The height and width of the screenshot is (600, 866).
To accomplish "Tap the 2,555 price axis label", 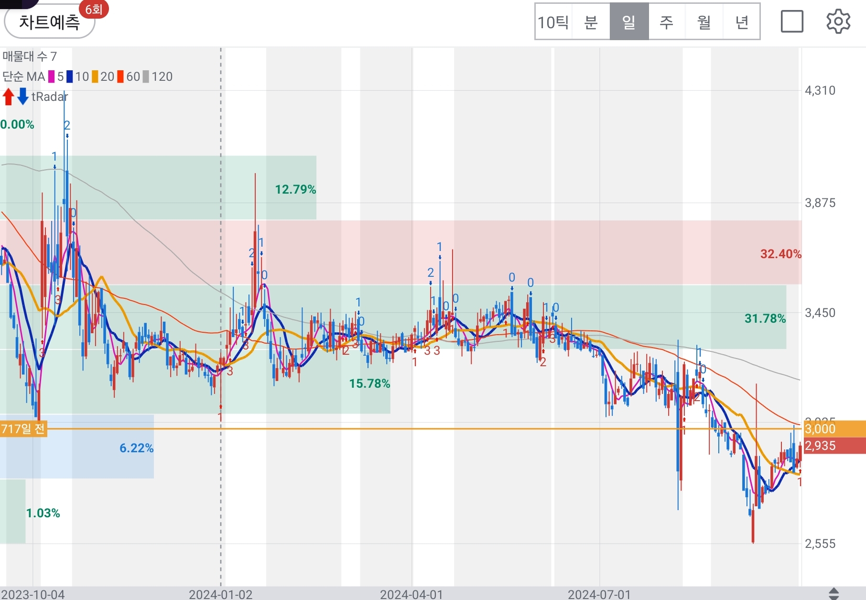I will pos(820,544).
